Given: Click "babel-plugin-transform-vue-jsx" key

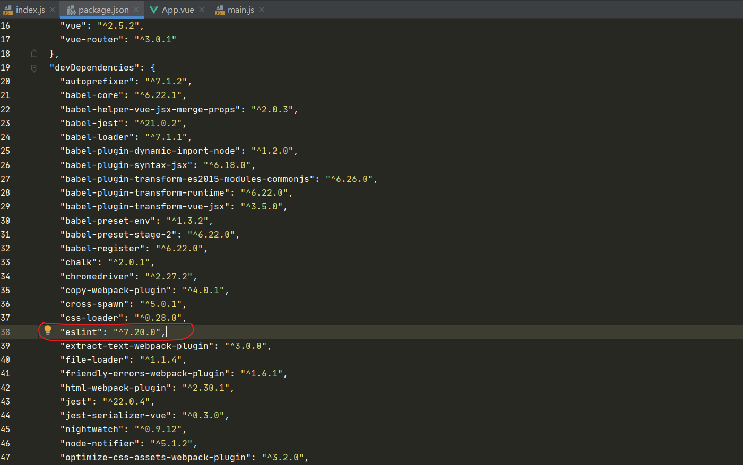Looking at the screenshot, I should pyautogui.click(x=145, y=206).
